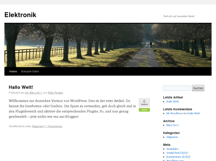Open the Kommentare als RSS link

pyautogui.click(x=178, y=157)
